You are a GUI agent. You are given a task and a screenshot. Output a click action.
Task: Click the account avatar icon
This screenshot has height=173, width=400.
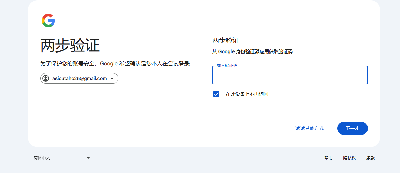click(46, 78)
